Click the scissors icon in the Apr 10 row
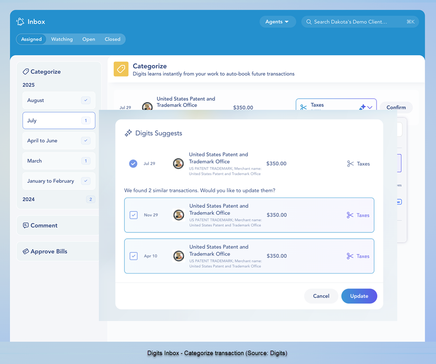Screen dimensions: 436x364 click(x=350, y=256)
